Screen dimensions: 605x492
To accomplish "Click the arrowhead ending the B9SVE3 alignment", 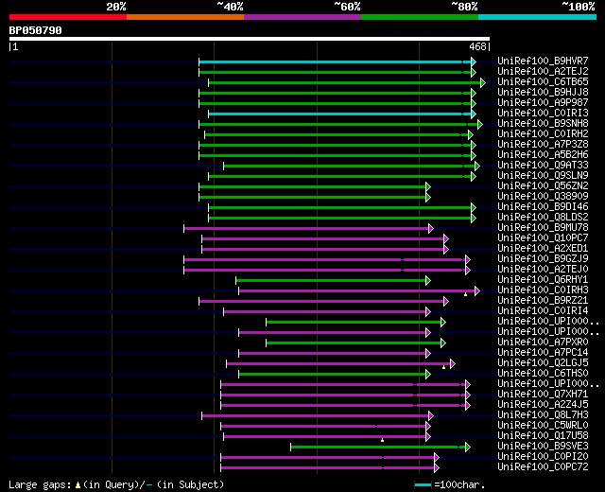I will point(468,448).
